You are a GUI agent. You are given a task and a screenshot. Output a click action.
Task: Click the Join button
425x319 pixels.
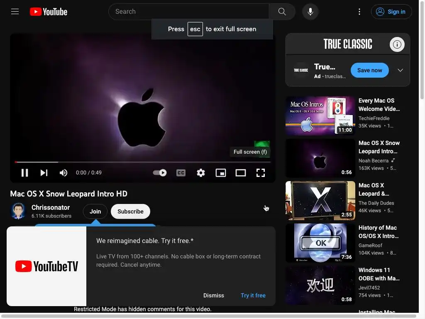click(x=95, y=211)
